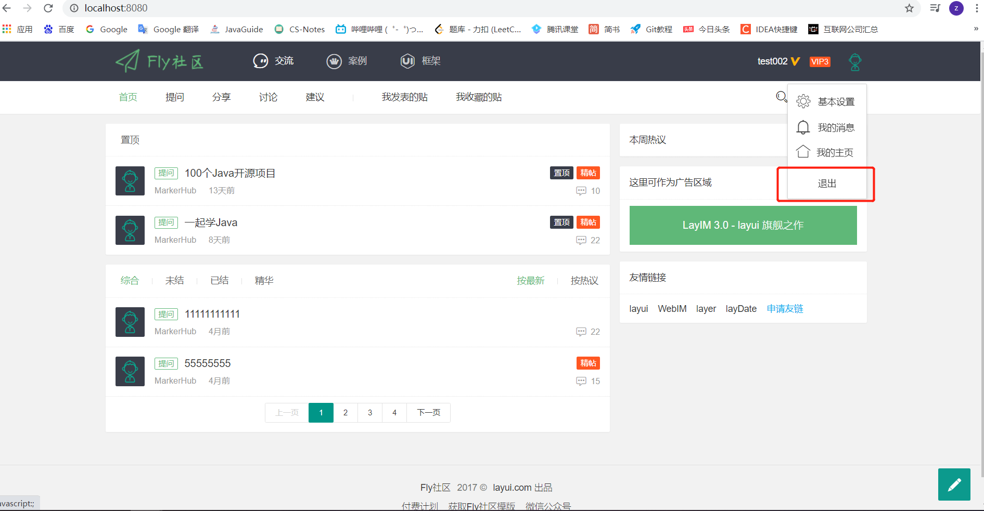
Task: Click the 我的主页 house icon
Action: pos(803,152)
